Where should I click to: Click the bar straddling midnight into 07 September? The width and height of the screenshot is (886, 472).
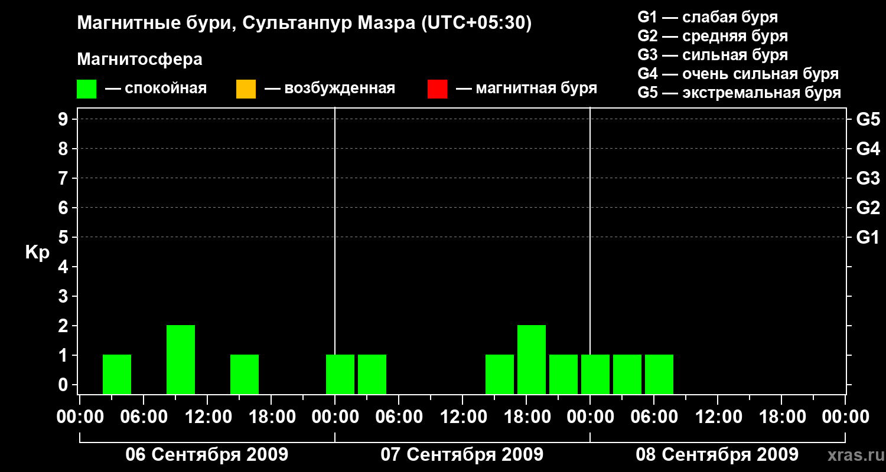click(x=340, y=374)
